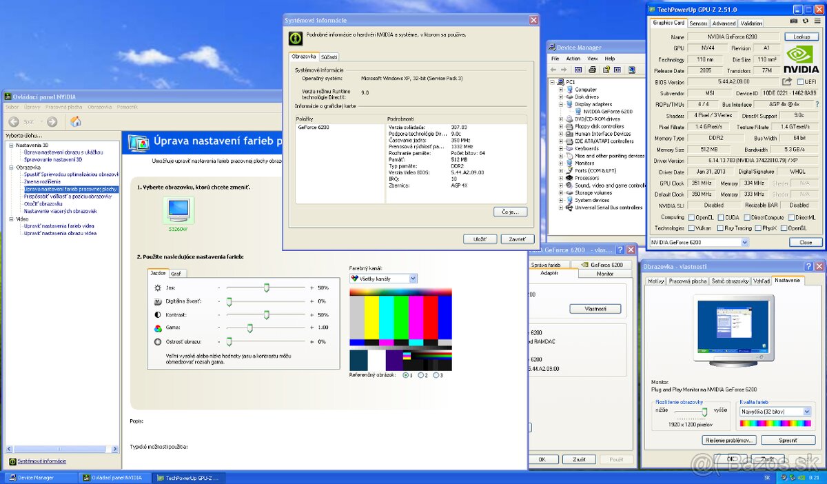The image size is (827, 484).
Task: Click the Riešenie problémov button
Action: [x=729, y=440]
